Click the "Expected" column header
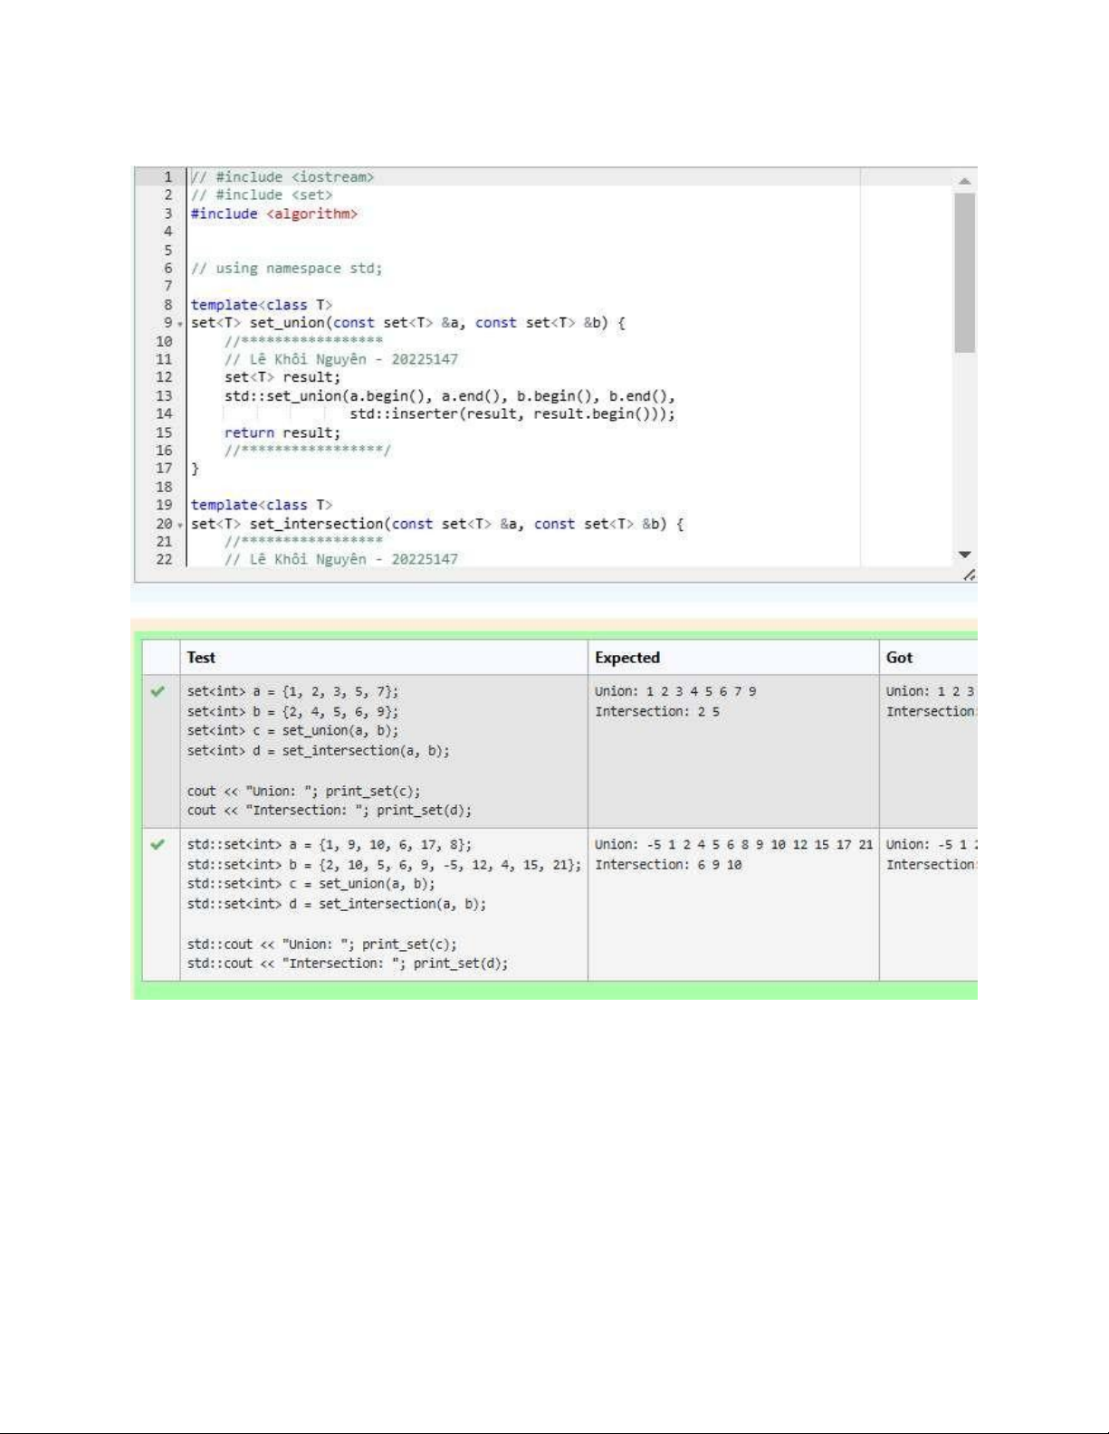The width and height of the screenshot is (1109, 1434). coord(626,658)
